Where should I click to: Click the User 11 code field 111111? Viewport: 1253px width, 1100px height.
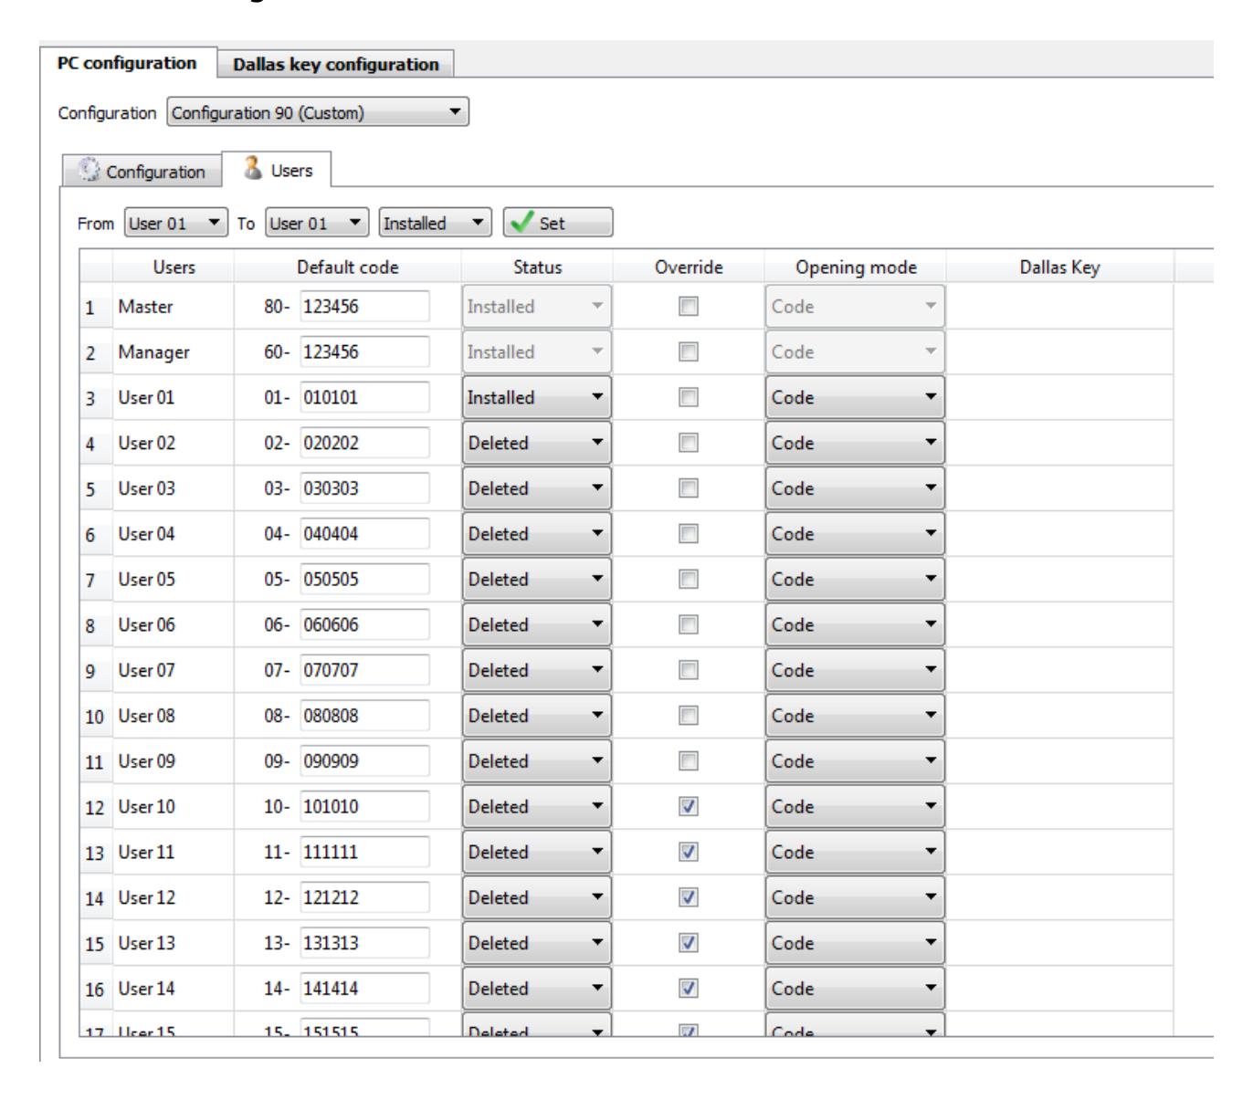pos(364,853)
